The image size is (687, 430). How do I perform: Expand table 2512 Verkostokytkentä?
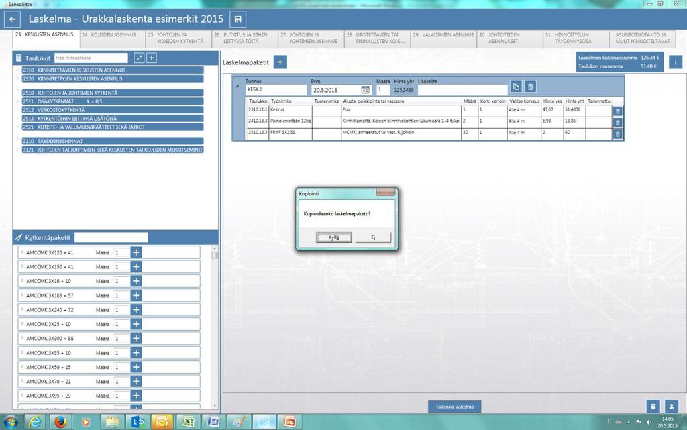click(17, 110)
